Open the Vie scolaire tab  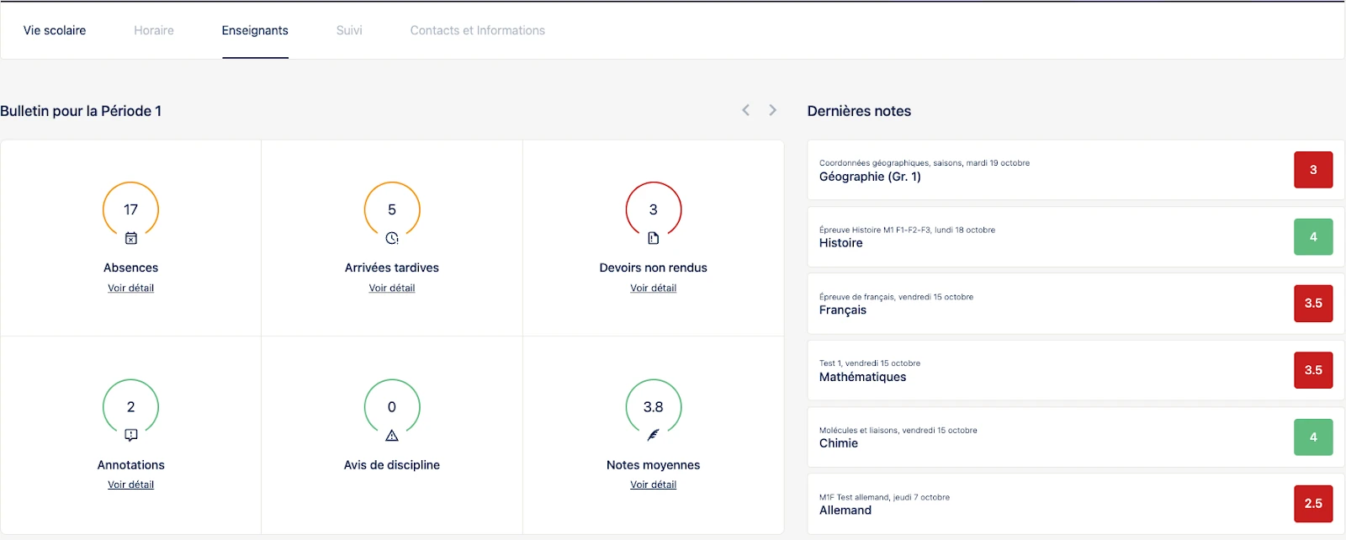[x=55, y=30]
